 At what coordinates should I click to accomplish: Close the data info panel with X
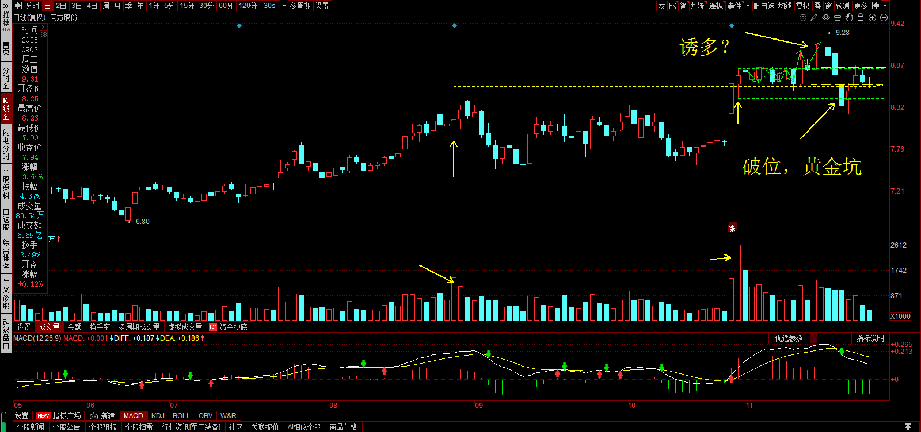[x=44, y=26]
